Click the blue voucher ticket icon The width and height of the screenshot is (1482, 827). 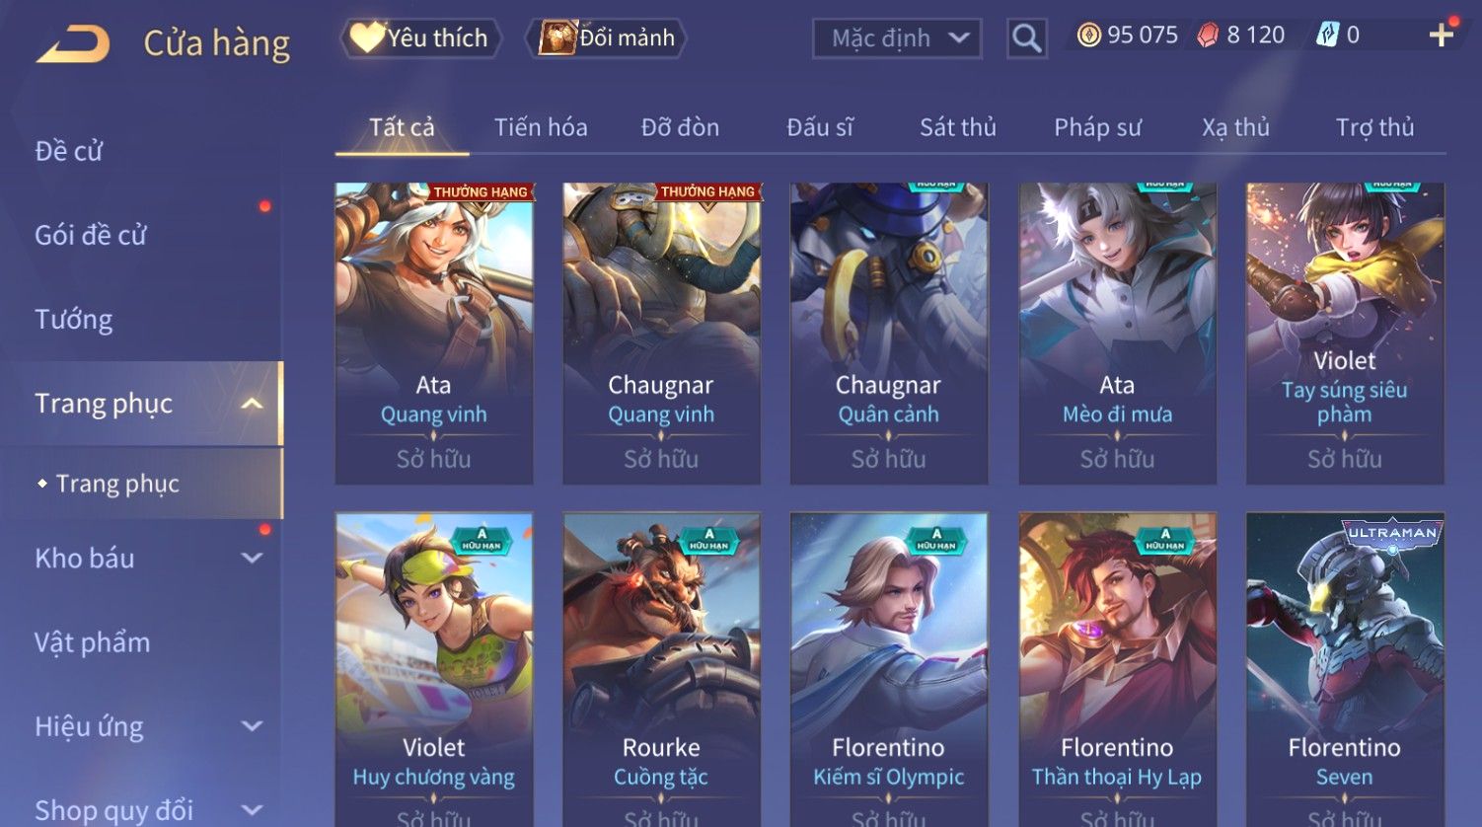pyautogui.click(x=1327, y=36)
